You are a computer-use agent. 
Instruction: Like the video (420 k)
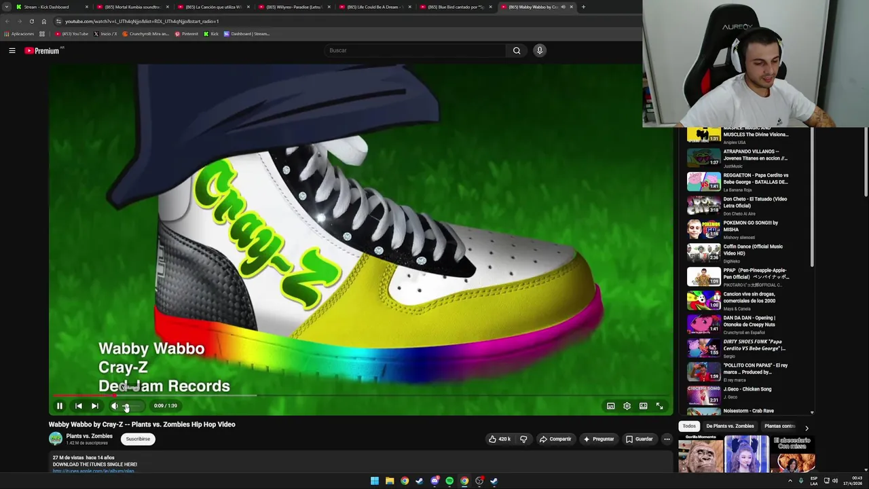[x=500, y=439]
